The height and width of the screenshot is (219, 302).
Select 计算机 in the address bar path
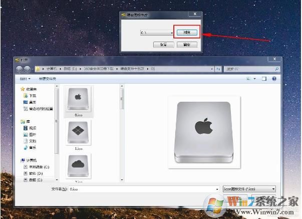(x=52, y=69)
